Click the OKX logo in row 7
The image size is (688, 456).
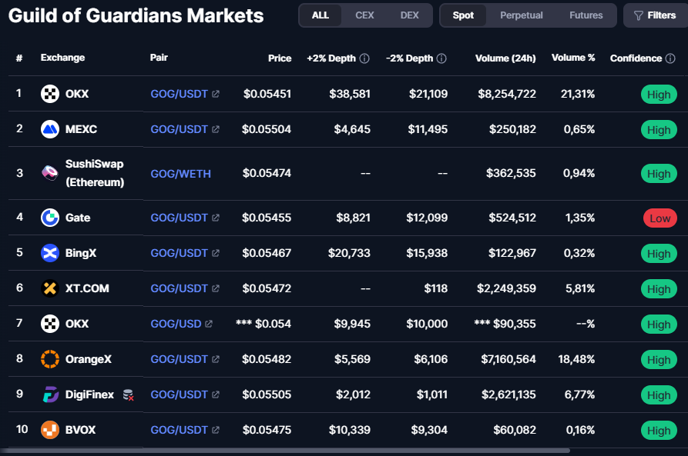coord(50,324)
